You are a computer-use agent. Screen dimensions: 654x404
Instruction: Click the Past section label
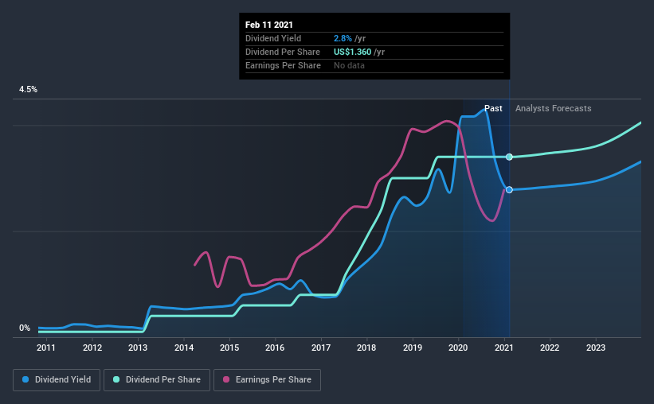tap(493, 108)
